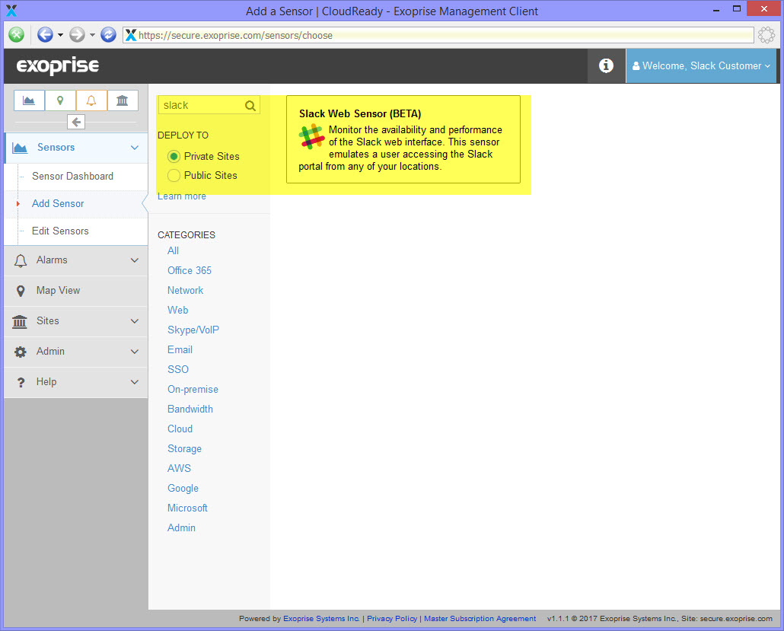
Task: Filter by the Email category
Action: click(180, 349)
